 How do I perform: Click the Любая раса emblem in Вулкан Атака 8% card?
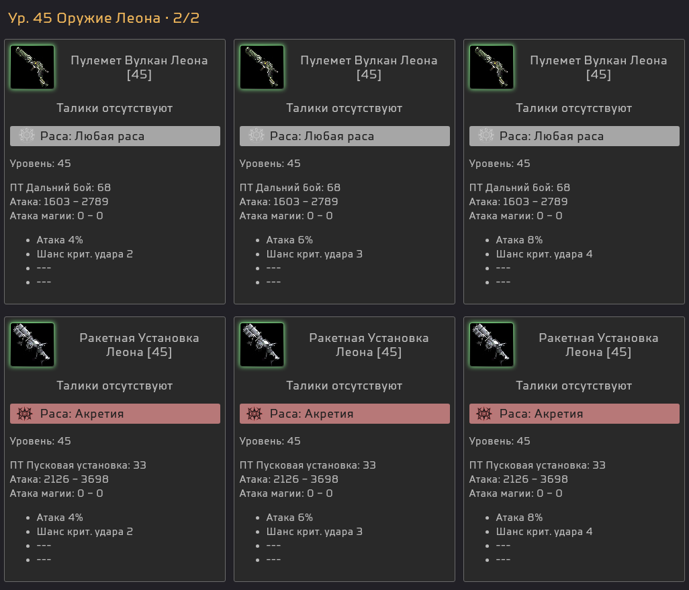[x=486, y=135]
